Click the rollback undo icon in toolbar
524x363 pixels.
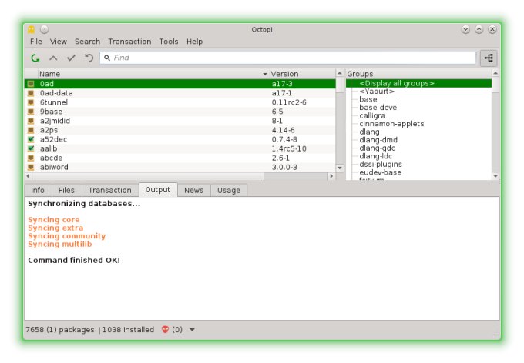tap(89, 58)
